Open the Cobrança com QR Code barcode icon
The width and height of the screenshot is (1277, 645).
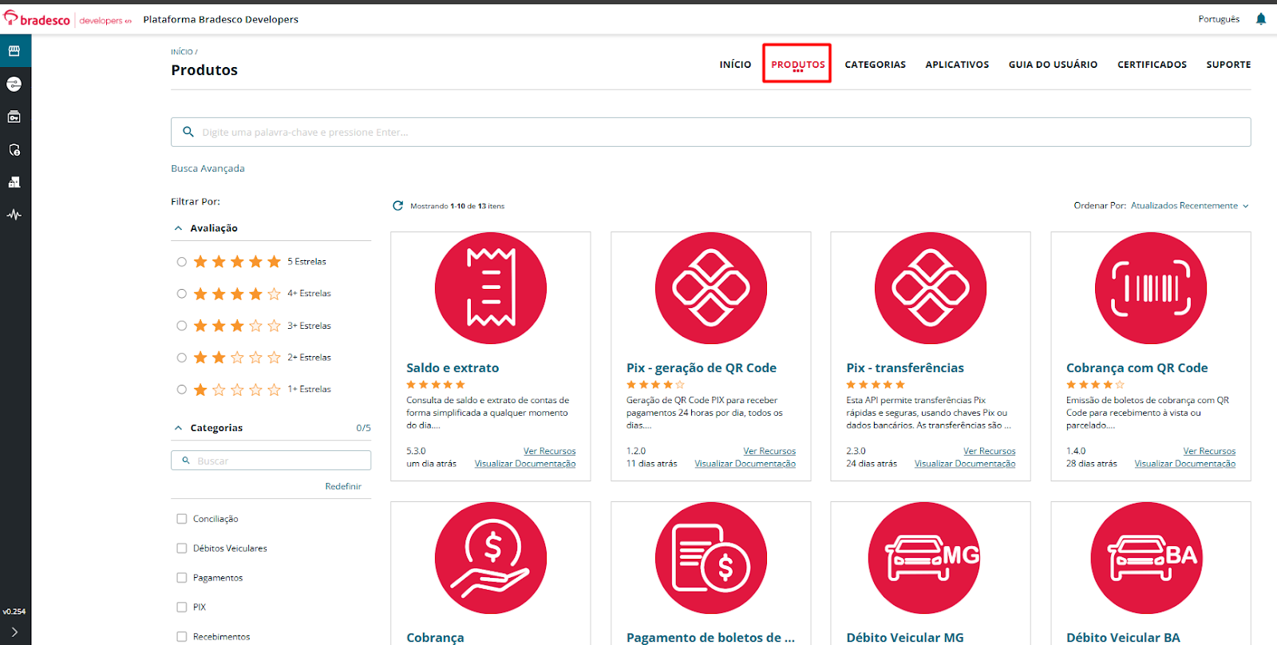tap(1151, 288)
